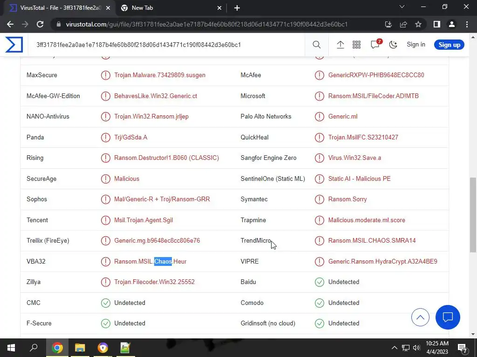This screenshot has width=477, height=357.
Task: Close the New Tab tab
Action: point(219,8)
